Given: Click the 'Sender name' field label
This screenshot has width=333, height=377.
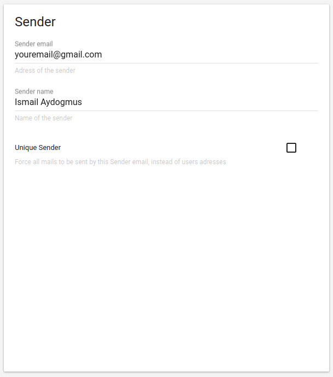Looking at the screenshot, I should coord(34,91).
